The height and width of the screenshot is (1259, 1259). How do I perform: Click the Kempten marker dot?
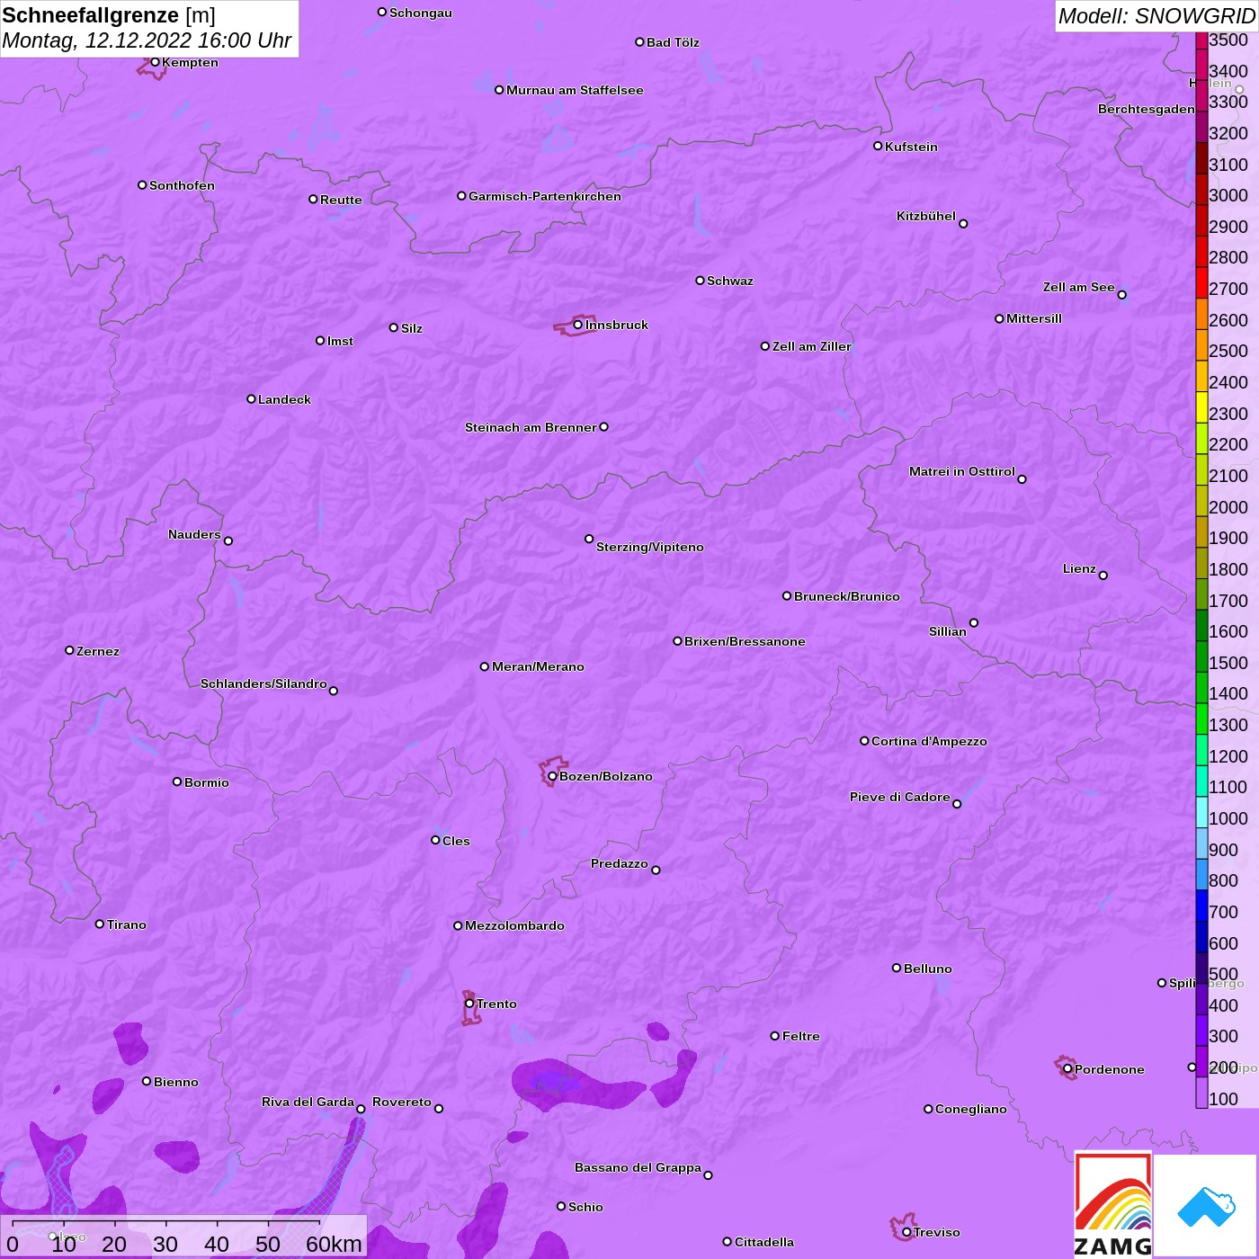pyautogui.click(x=155, y=62)
